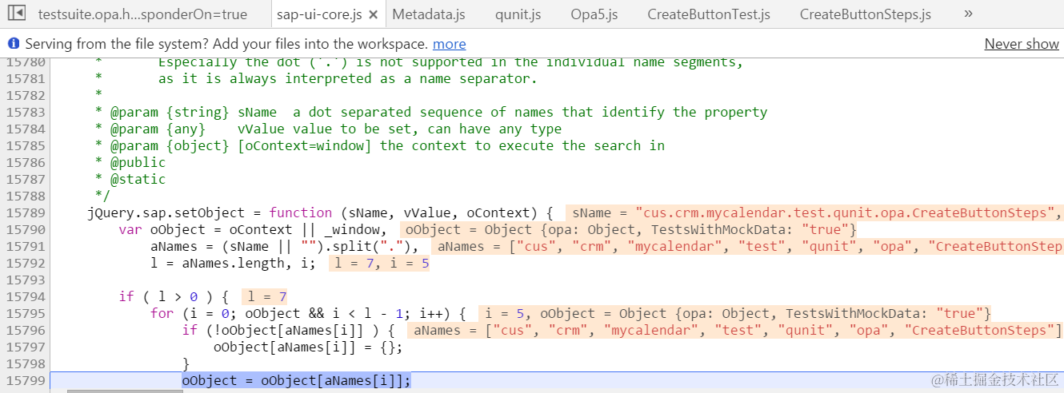This screenshot has height=393, width=1064.
Task: Click the "@param {object} [oContext=window]" comment
Action: point(379,145)
